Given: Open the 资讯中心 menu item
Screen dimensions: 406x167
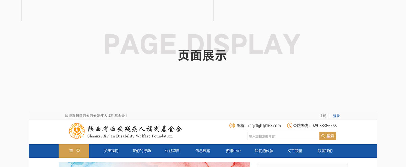Looking at the screenshot, I should pos(233,151).
